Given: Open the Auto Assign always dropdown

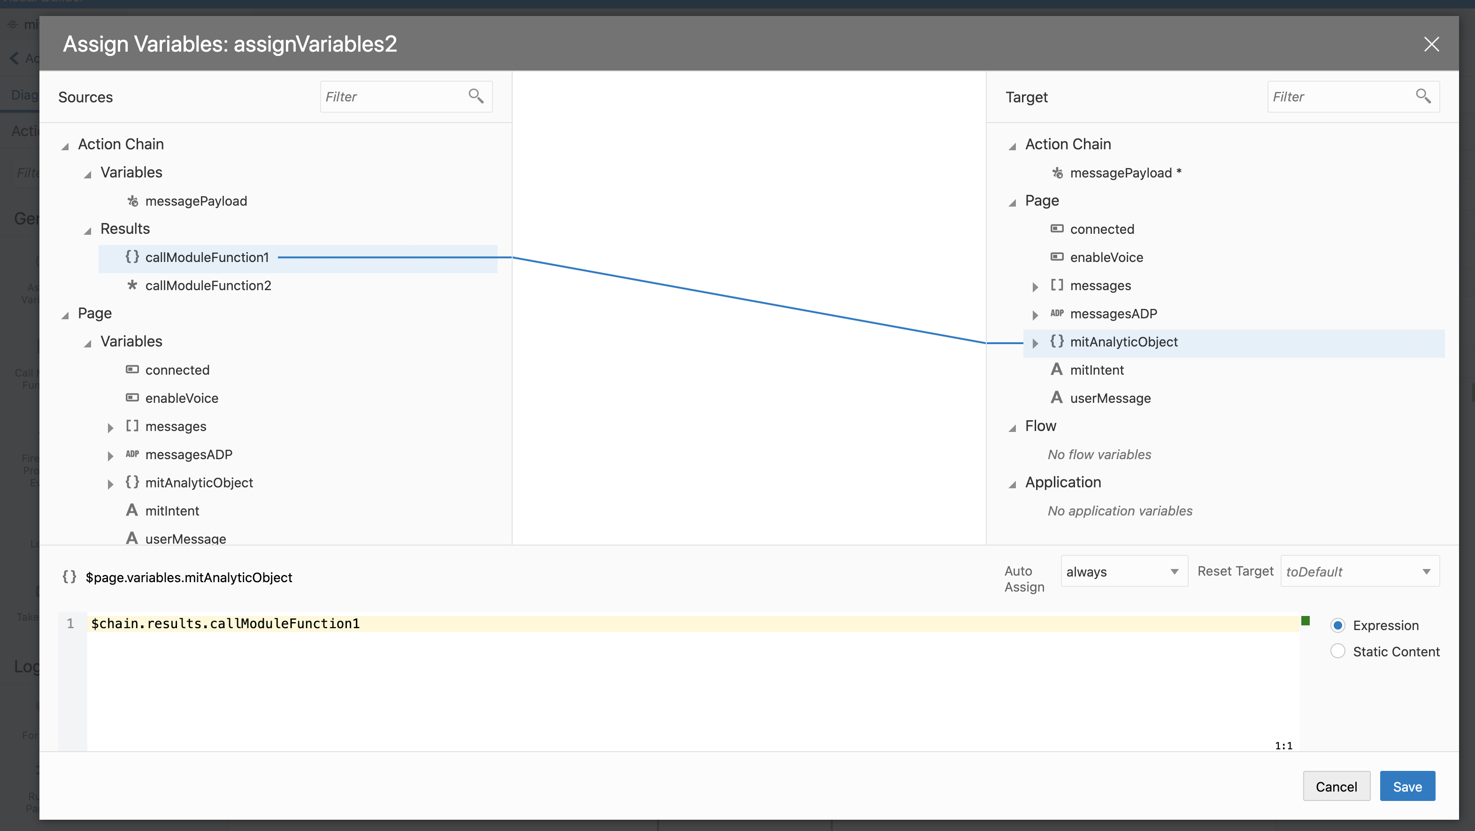Looking at the screenshot, I should coord(1124,571).
